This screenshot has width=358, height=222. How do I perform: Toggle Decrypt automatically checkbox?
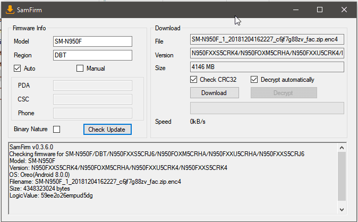coord(254,80)
